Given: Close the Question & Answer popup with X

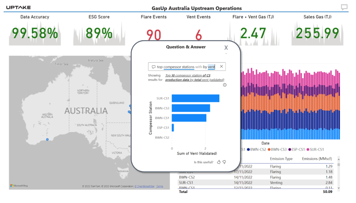Looking at the screenshot, I should click(x=226, y=48).
